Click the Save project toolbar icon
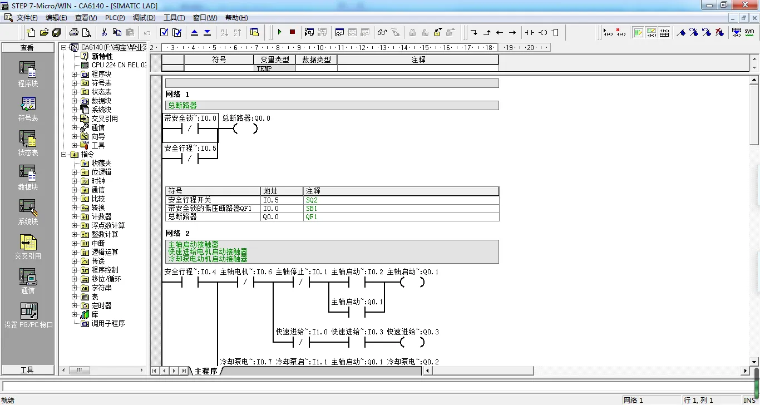Viewport: 760px width, 405px height. 56,32
